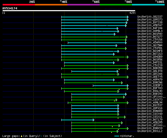Open hit UniRef100_B8B358

(x=150, y=68)
